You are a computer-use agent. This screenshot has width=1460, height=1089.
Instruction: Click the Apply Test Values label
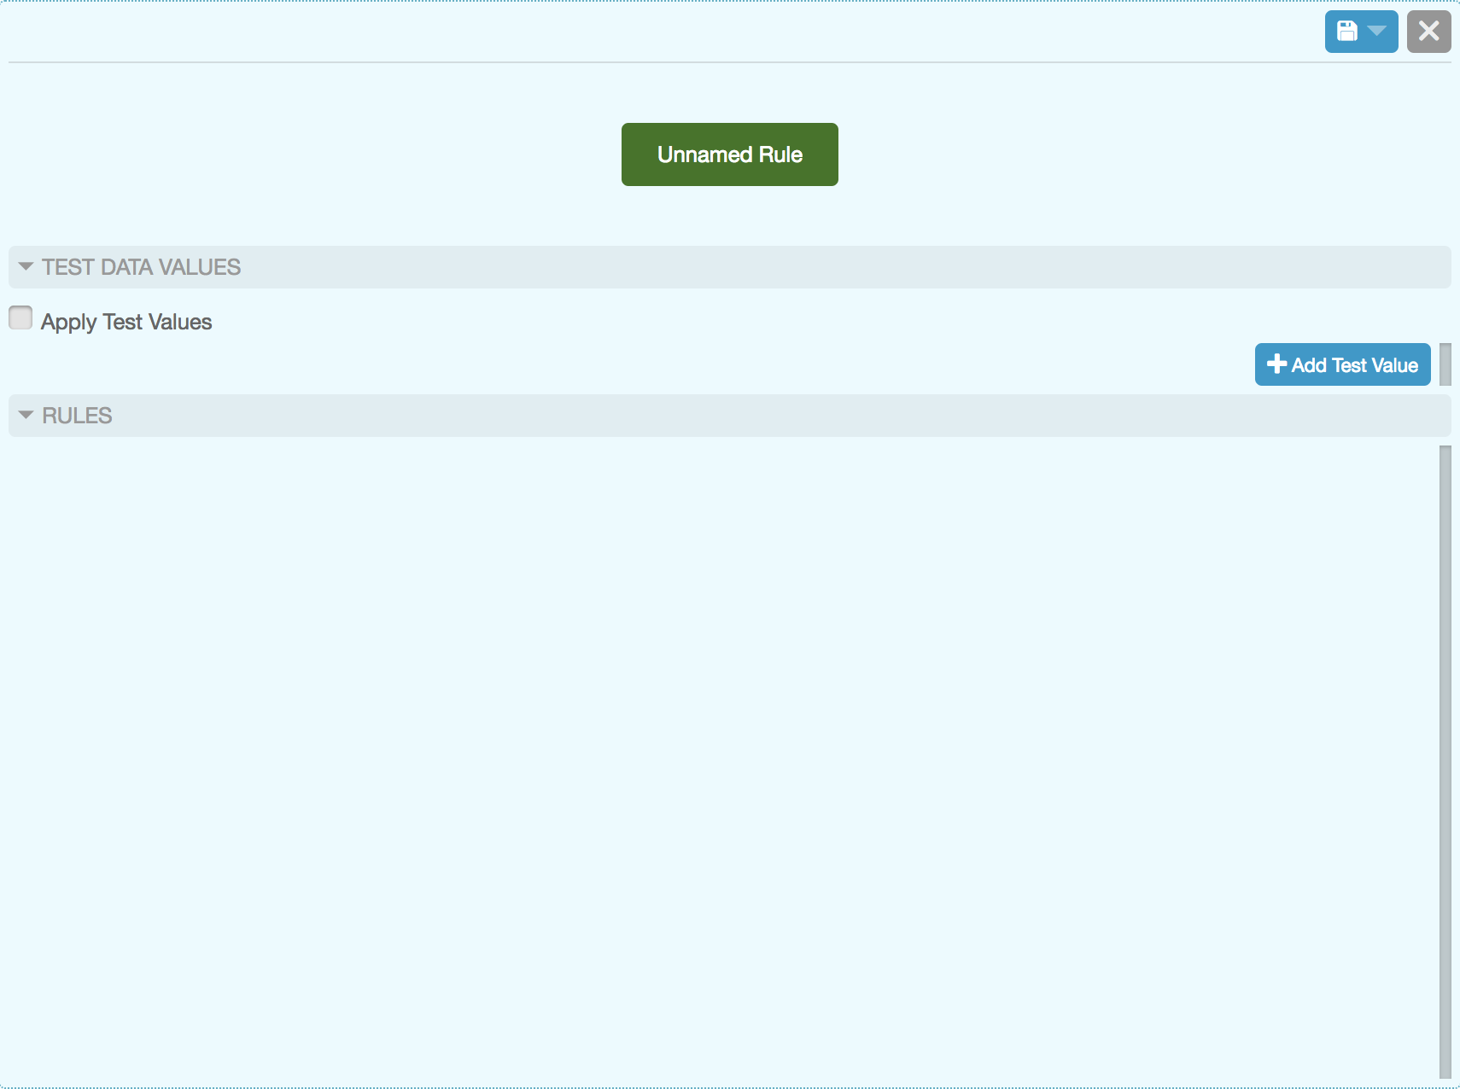126,322
